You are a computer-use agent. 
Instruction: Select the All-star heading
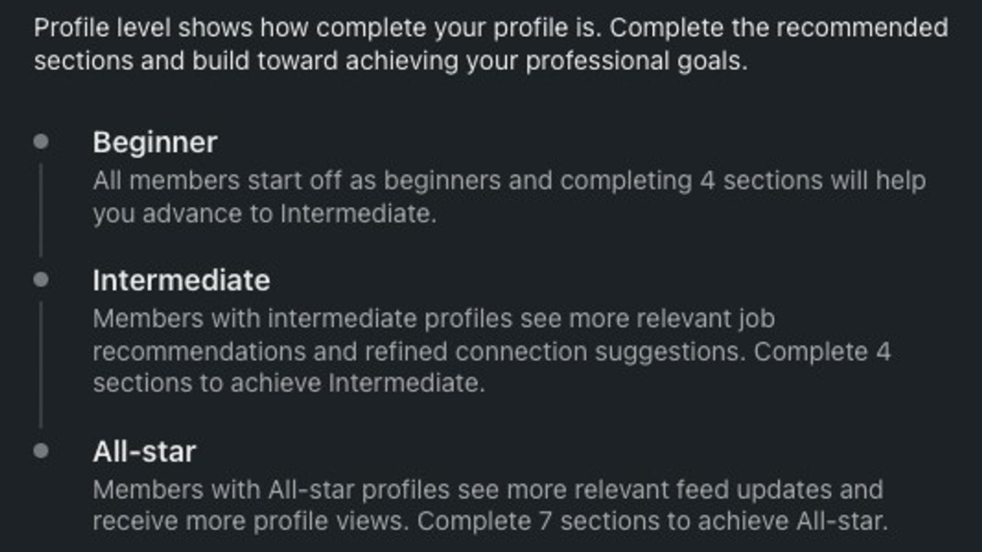[144, 452]
